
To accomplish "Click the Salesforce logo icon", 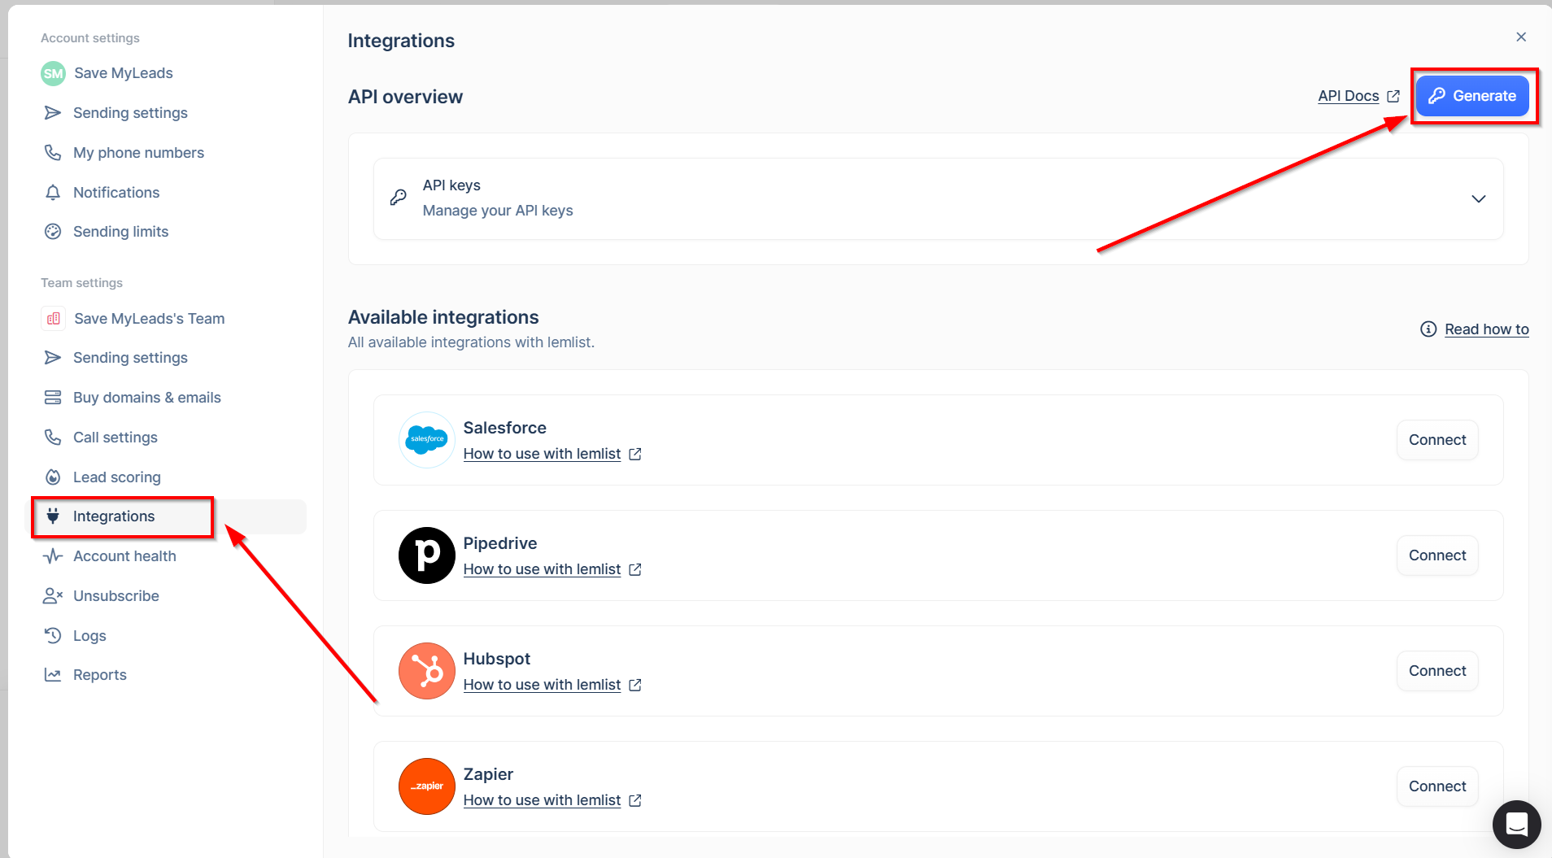I will tap(426, 440).
